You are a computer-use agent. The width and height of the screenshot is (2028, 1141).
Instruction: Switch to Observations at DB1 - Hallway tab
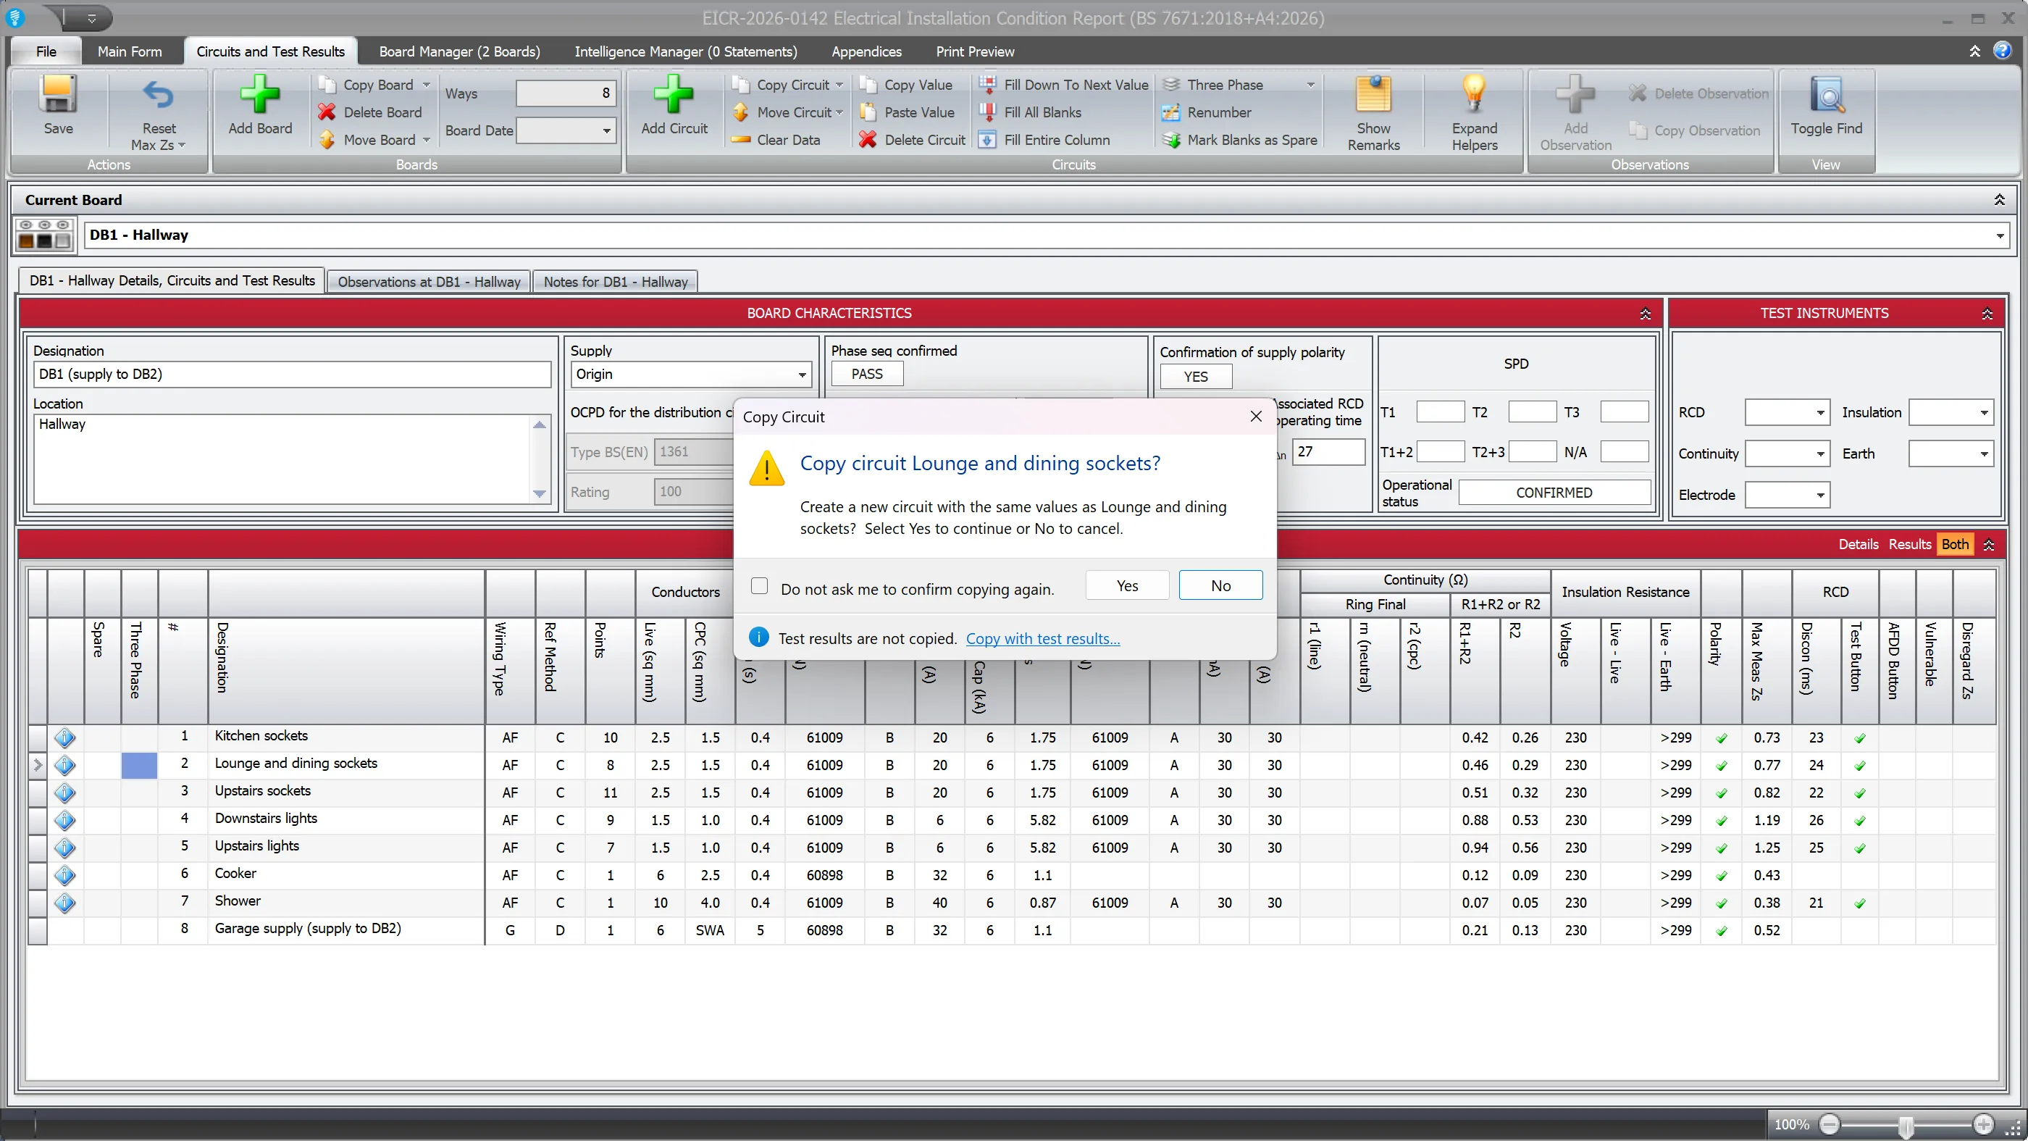[429, 281]
